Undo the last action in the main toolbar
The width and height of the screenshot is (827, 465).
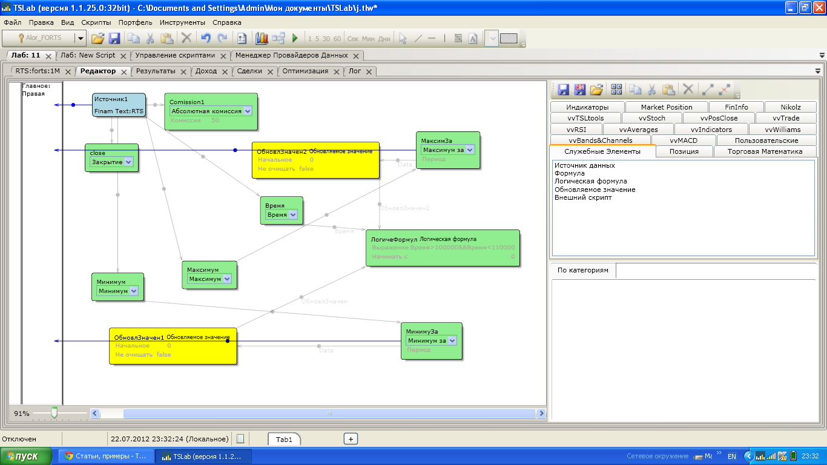(x=206, y=38)
